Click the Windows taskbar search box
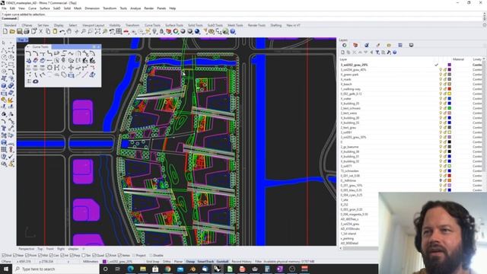 click(x=56, y=269)
